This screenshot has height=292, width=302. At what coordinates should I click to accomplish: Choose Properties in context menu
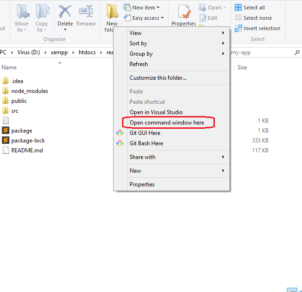click(x=171, y=184)
